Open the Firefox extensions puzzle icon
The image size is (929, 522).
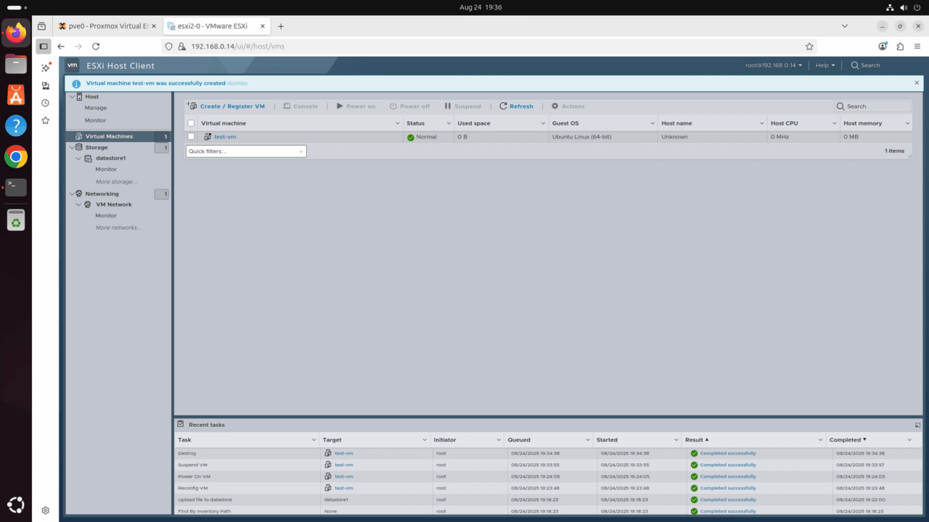click(900, 46)
